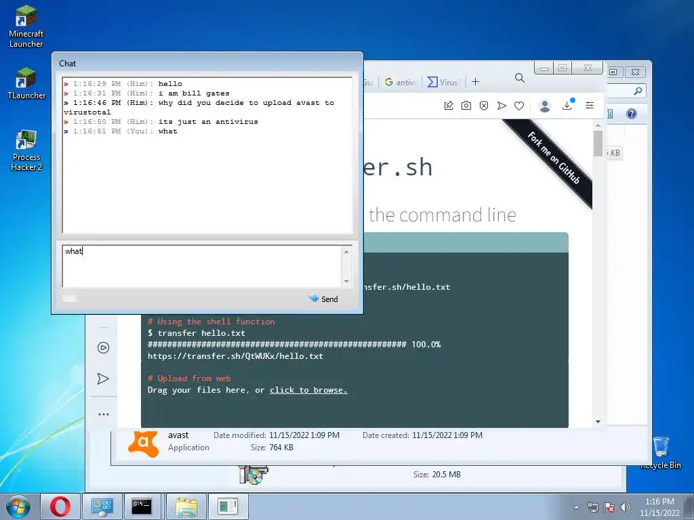Open a new tab in Opera
694x520 pixels.
coord(475,82)
